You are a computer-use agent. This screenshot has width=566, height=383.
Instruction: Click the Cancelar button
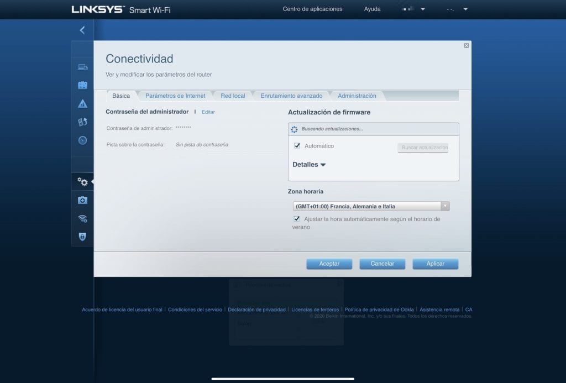pos(382,264)
